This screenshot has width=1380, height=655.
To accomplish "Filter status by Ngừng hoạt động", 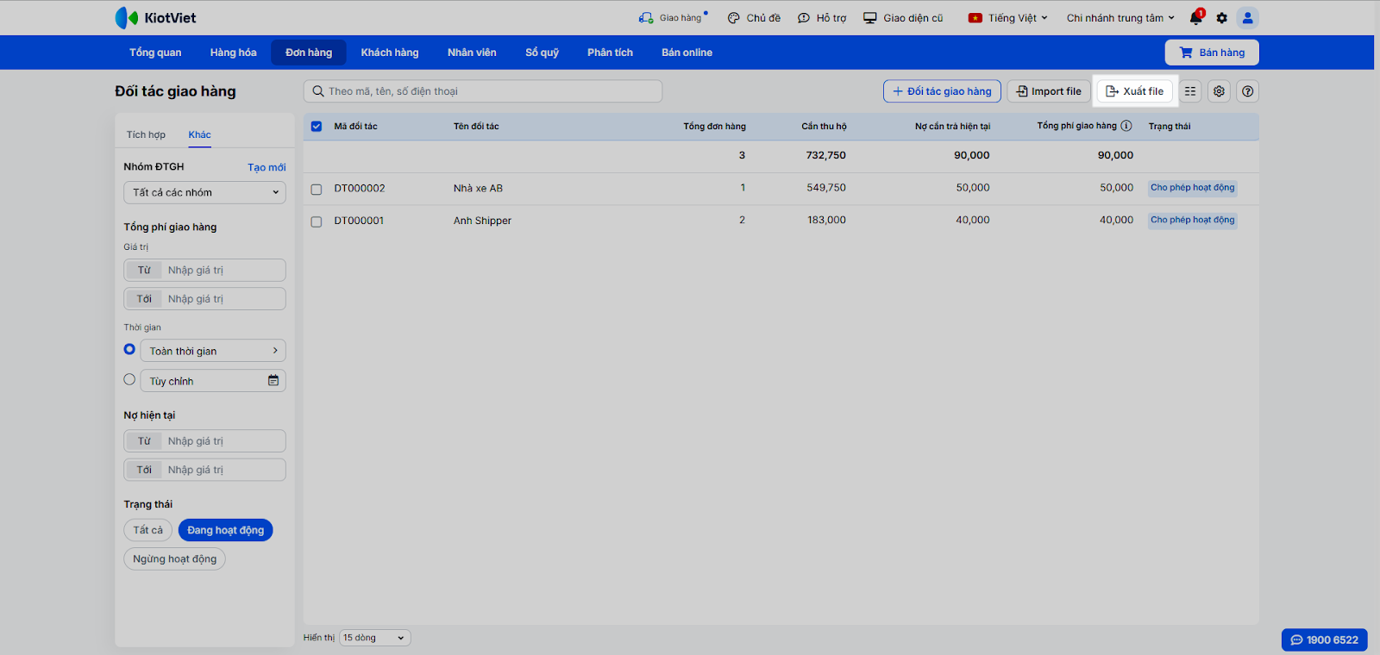I will (x=175, y=559).
